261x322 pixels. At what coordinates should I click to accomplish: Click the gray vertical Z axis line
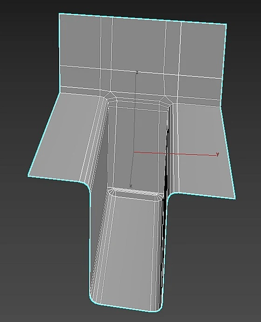pos(133,128)
